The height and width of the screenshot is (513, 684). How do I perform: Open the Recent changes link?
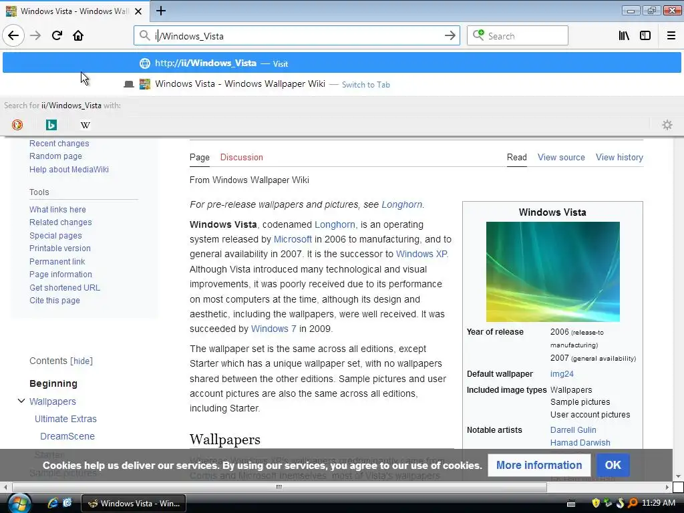(x=59, y=144)
